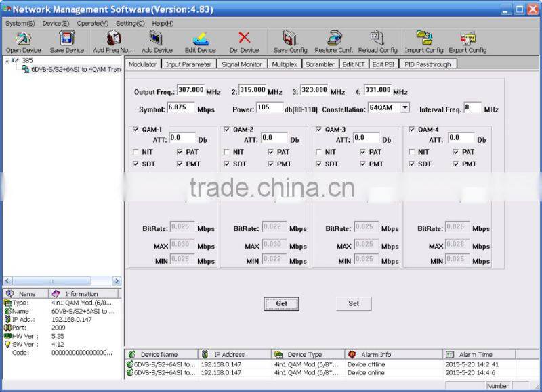The image size is (542, 392).
Task: Click the Del Device red X icon
Action: tap(244, 39)
